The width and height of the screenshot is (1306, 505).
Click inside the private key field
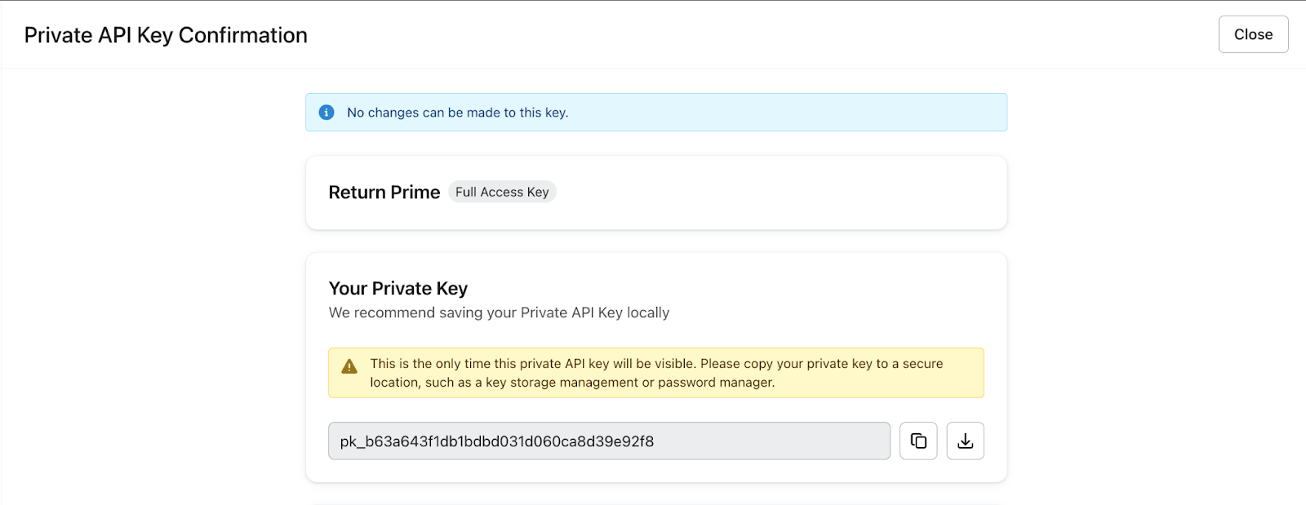click(x=735, y=441)
